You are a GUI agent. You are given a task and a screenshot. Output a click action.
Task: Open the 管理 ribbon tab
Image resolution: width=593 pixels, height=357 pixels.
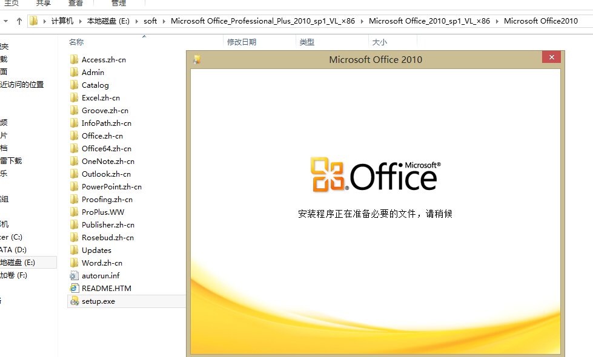(x=119, y=4)
